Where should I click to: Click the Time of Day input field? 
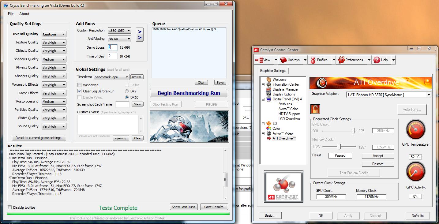pyautogui.click(x=112, y=56)
